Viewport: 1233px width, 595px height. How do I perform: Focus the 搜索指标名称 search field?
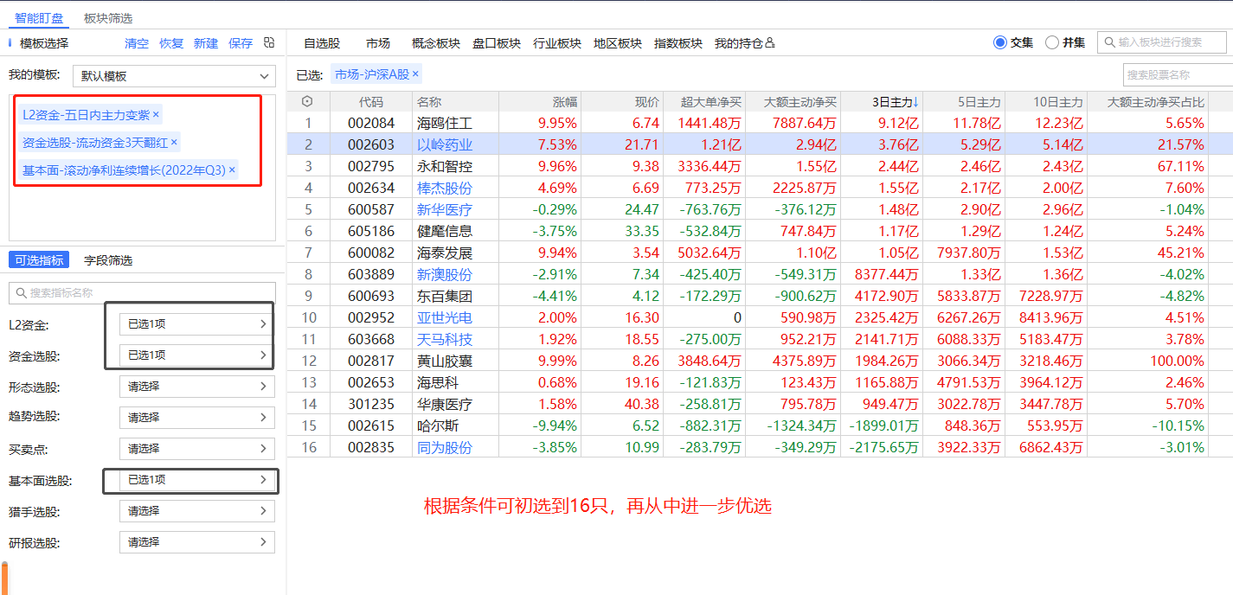coord(142,293)
